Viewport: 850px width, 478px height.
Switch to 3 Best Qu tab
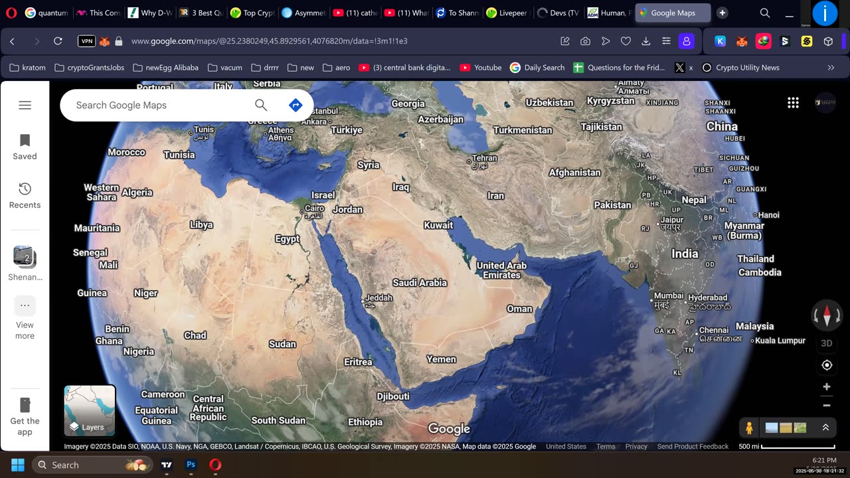pos(200,13)
